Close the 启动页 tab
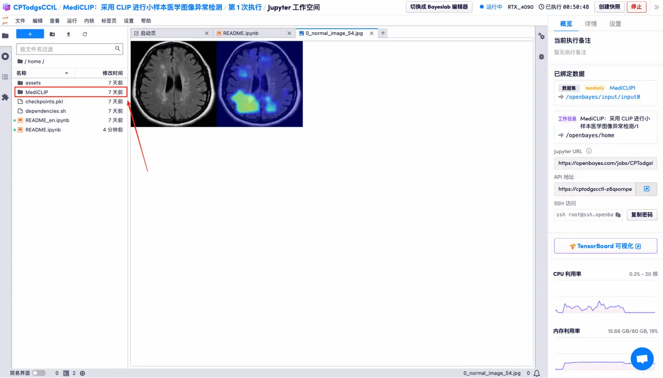 click(x=207, y=33)
